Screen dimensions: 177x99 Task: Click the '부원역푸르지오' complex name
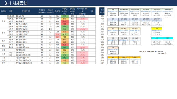(20, 50)
